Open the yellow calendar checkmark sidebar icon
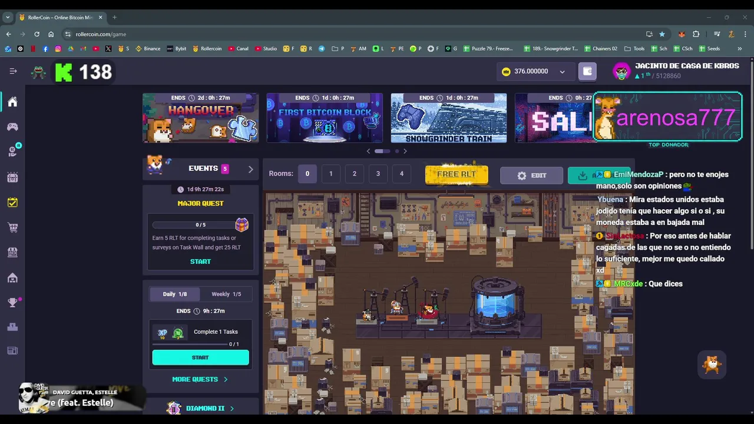This screenshot has height=424, width=754. point(12,202)
